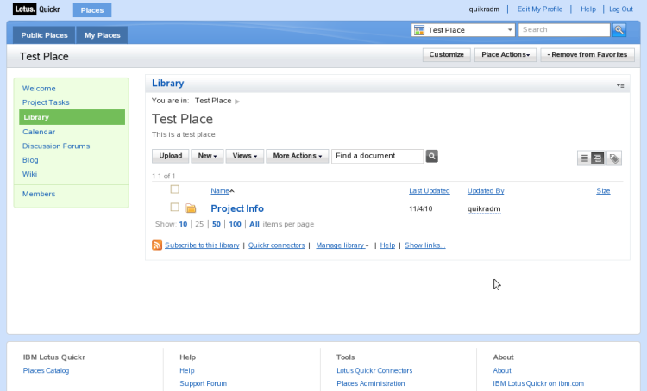Click Edit My Profile link
647x391 pixels.
[x=540, y=9]
